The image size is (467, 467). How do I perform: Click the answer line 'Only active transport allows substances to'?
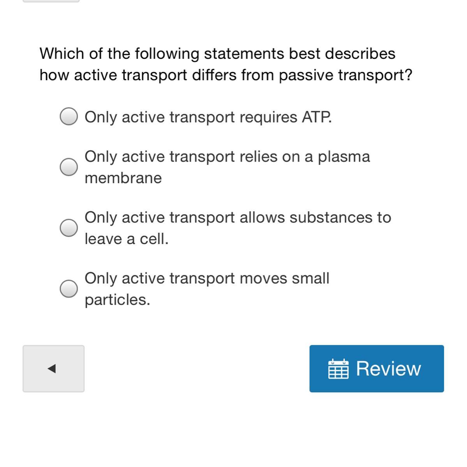click(x=238, y=218)
